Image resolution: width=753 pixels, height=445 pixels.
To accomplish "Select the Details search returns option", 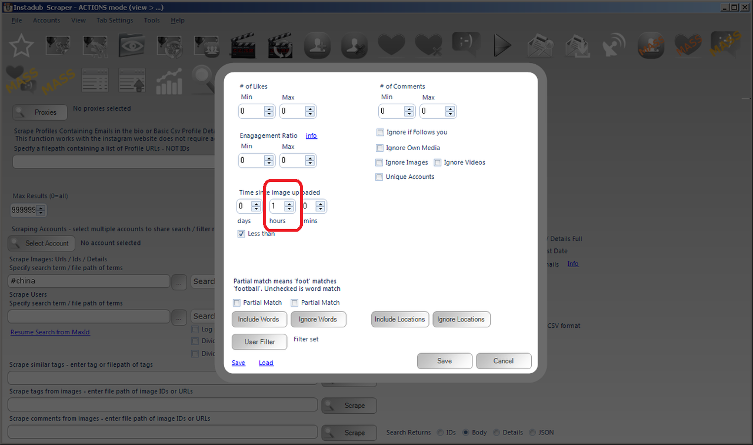I will point(497,433).
